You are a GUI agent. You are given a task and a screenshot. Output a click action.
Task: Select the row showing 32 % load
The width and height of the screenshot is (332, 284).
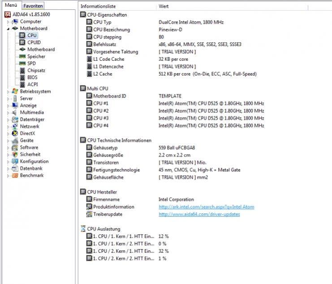pos(127,251)
